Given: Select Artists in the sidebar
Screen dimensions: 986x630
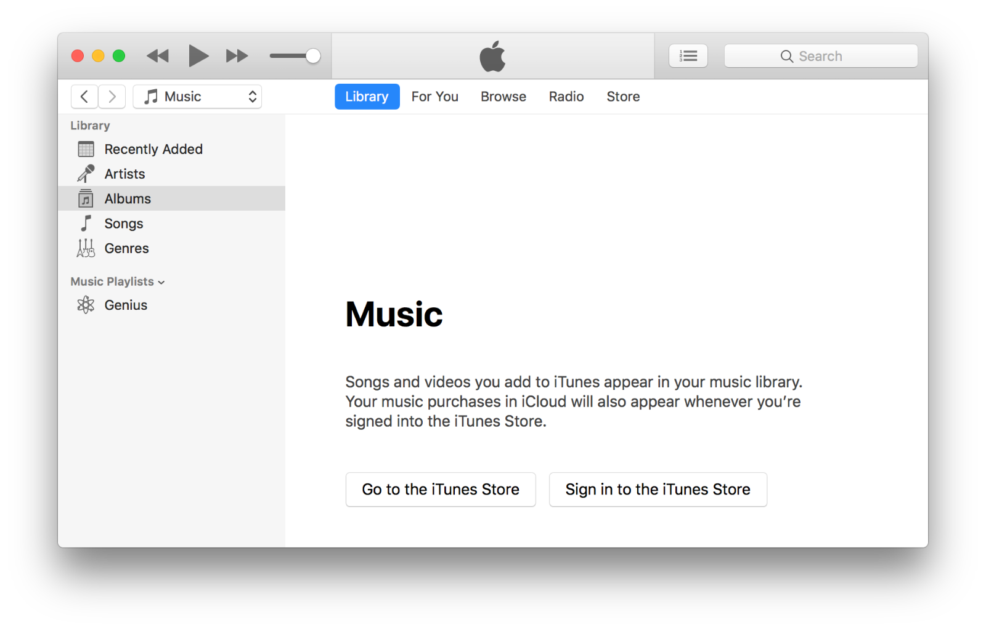Looking at the screenshot, I should (171, 174).
